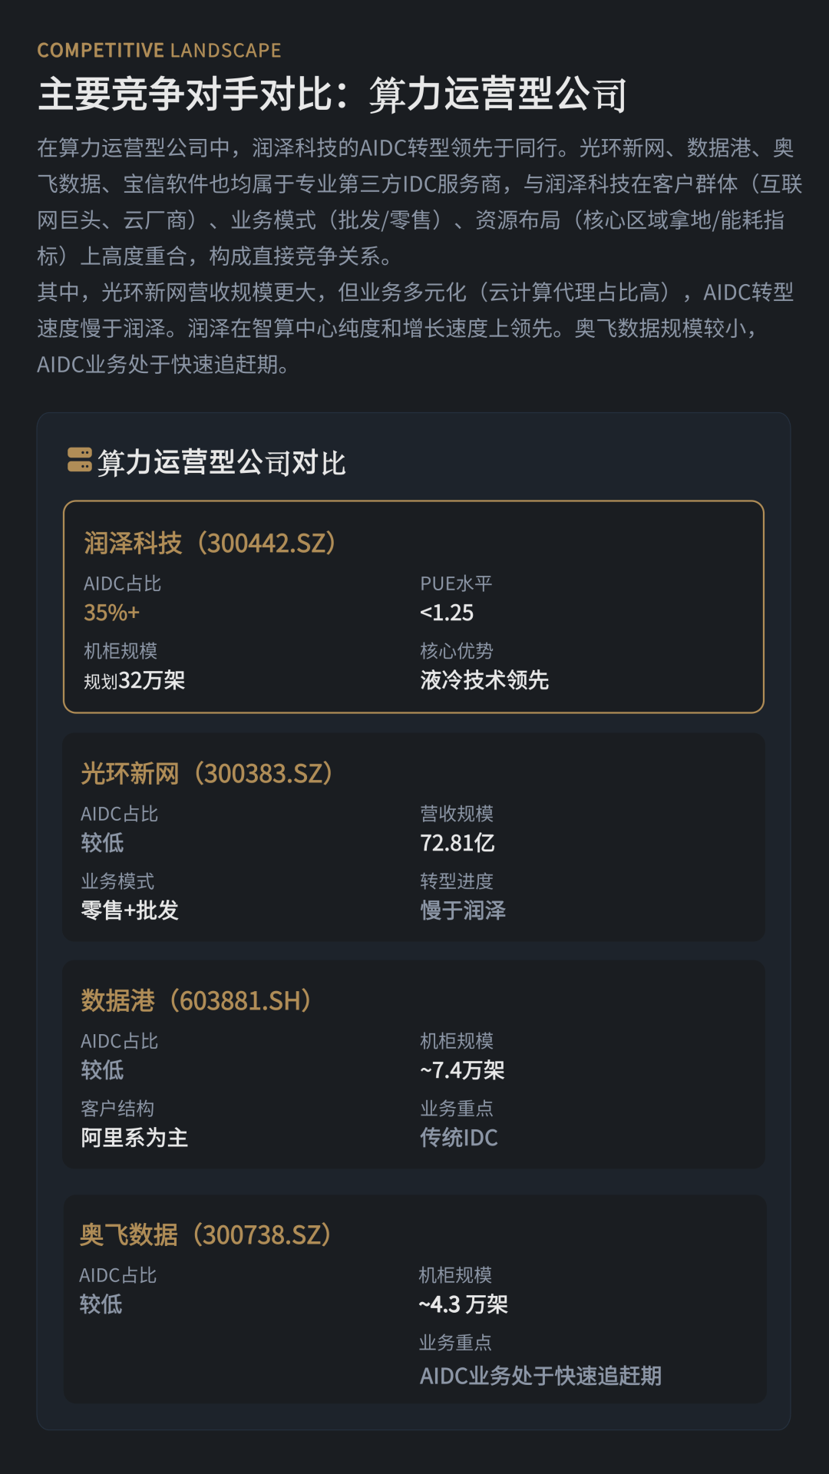Click the server icon beside 算力运营型公司对比

click(x=79, y=460)
